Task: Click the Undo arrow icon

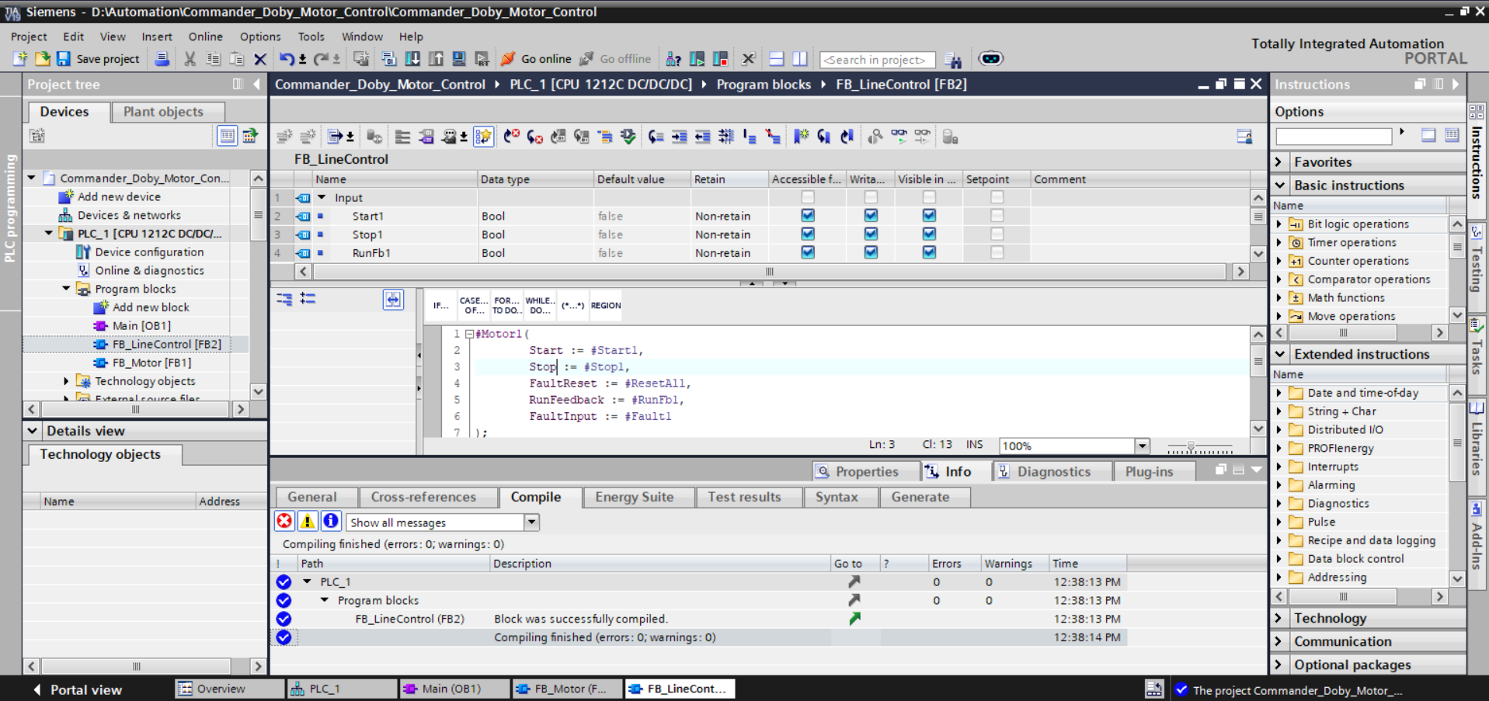Action: 287,59
